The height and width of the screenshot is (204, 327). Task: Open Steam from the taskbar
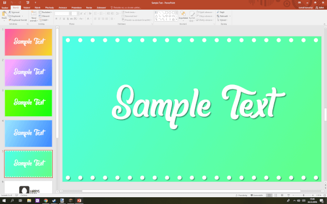pyautogui.click(x=54, y=201)
